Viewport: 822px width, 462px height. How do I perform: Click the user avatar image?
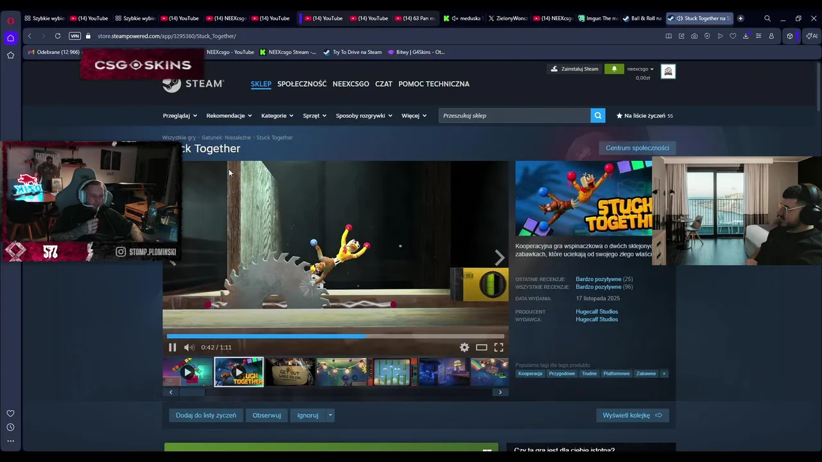pyautogui.click(x=668, y=72)
